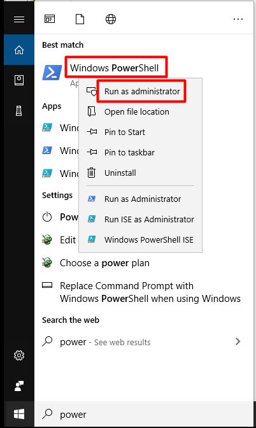Viewport: 256px width, 428px height.
Task: Filter results by Documents icon
Action: [80, 19]
